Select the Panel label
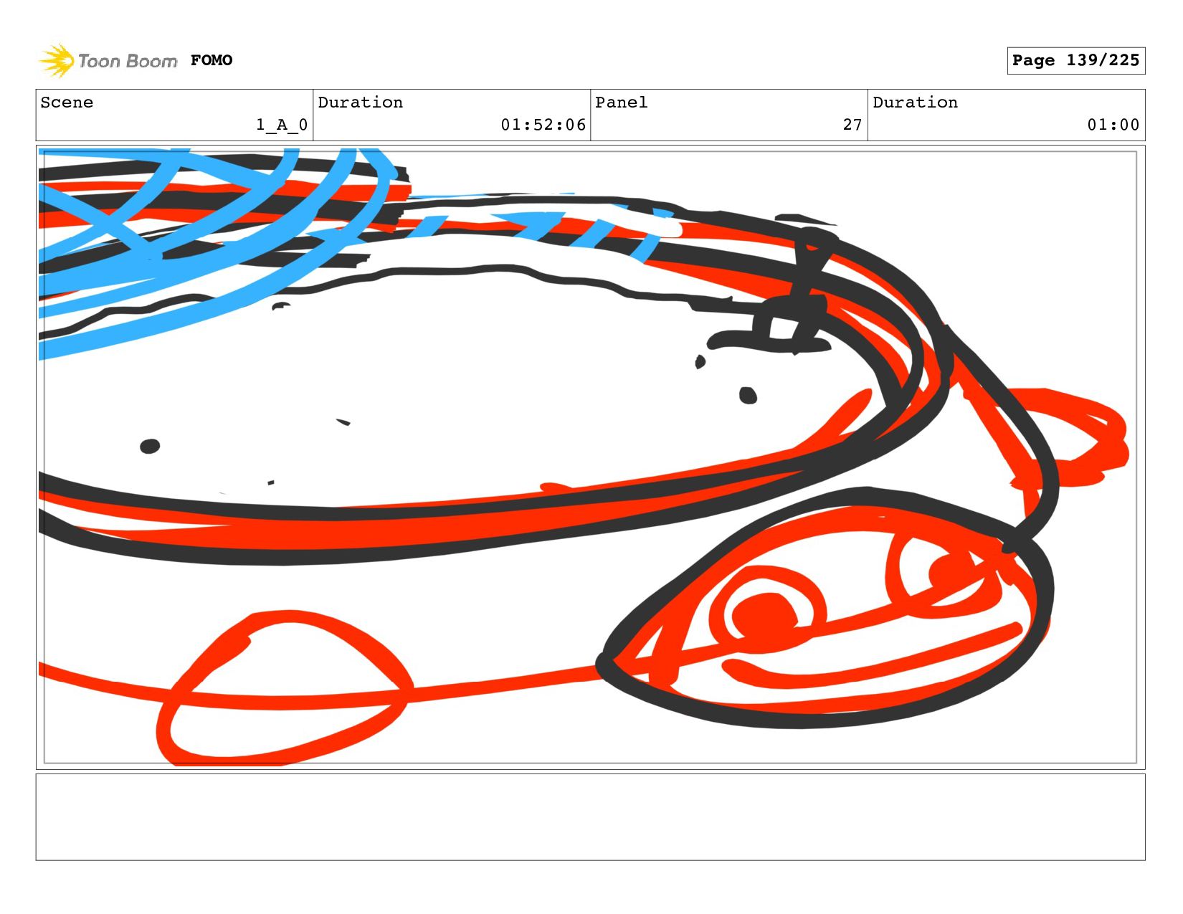1183x914 pixels. click(x=622, y=103)
